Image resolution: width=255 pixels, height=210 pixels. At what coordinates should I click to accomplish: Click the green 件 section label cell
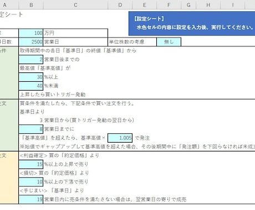tap(9, 72)
